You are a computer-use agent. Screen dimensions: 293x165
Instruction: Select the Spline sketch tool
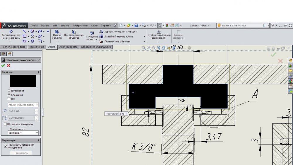tap(40, 31)
